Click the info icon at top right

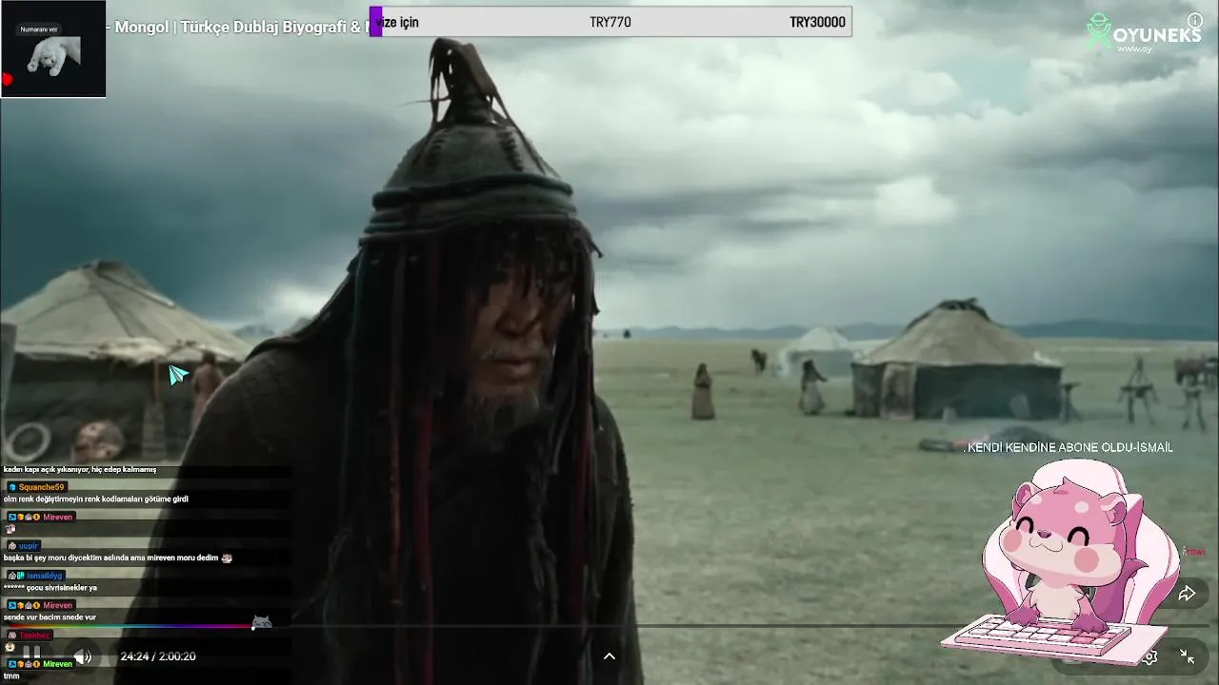pyautogui.click(x=1195, y=20)
